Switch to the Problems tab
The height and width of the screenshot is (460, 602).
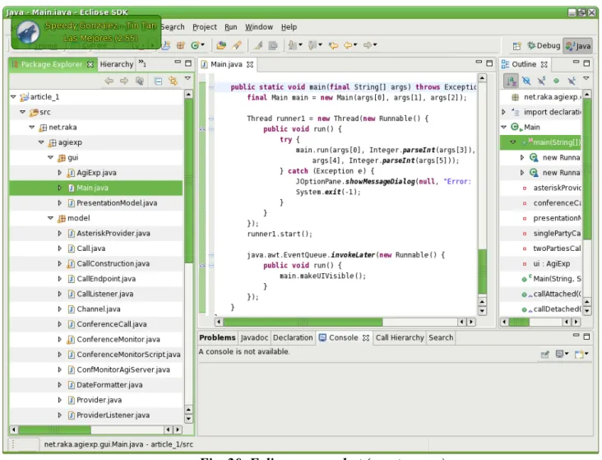tap(217, 337)
